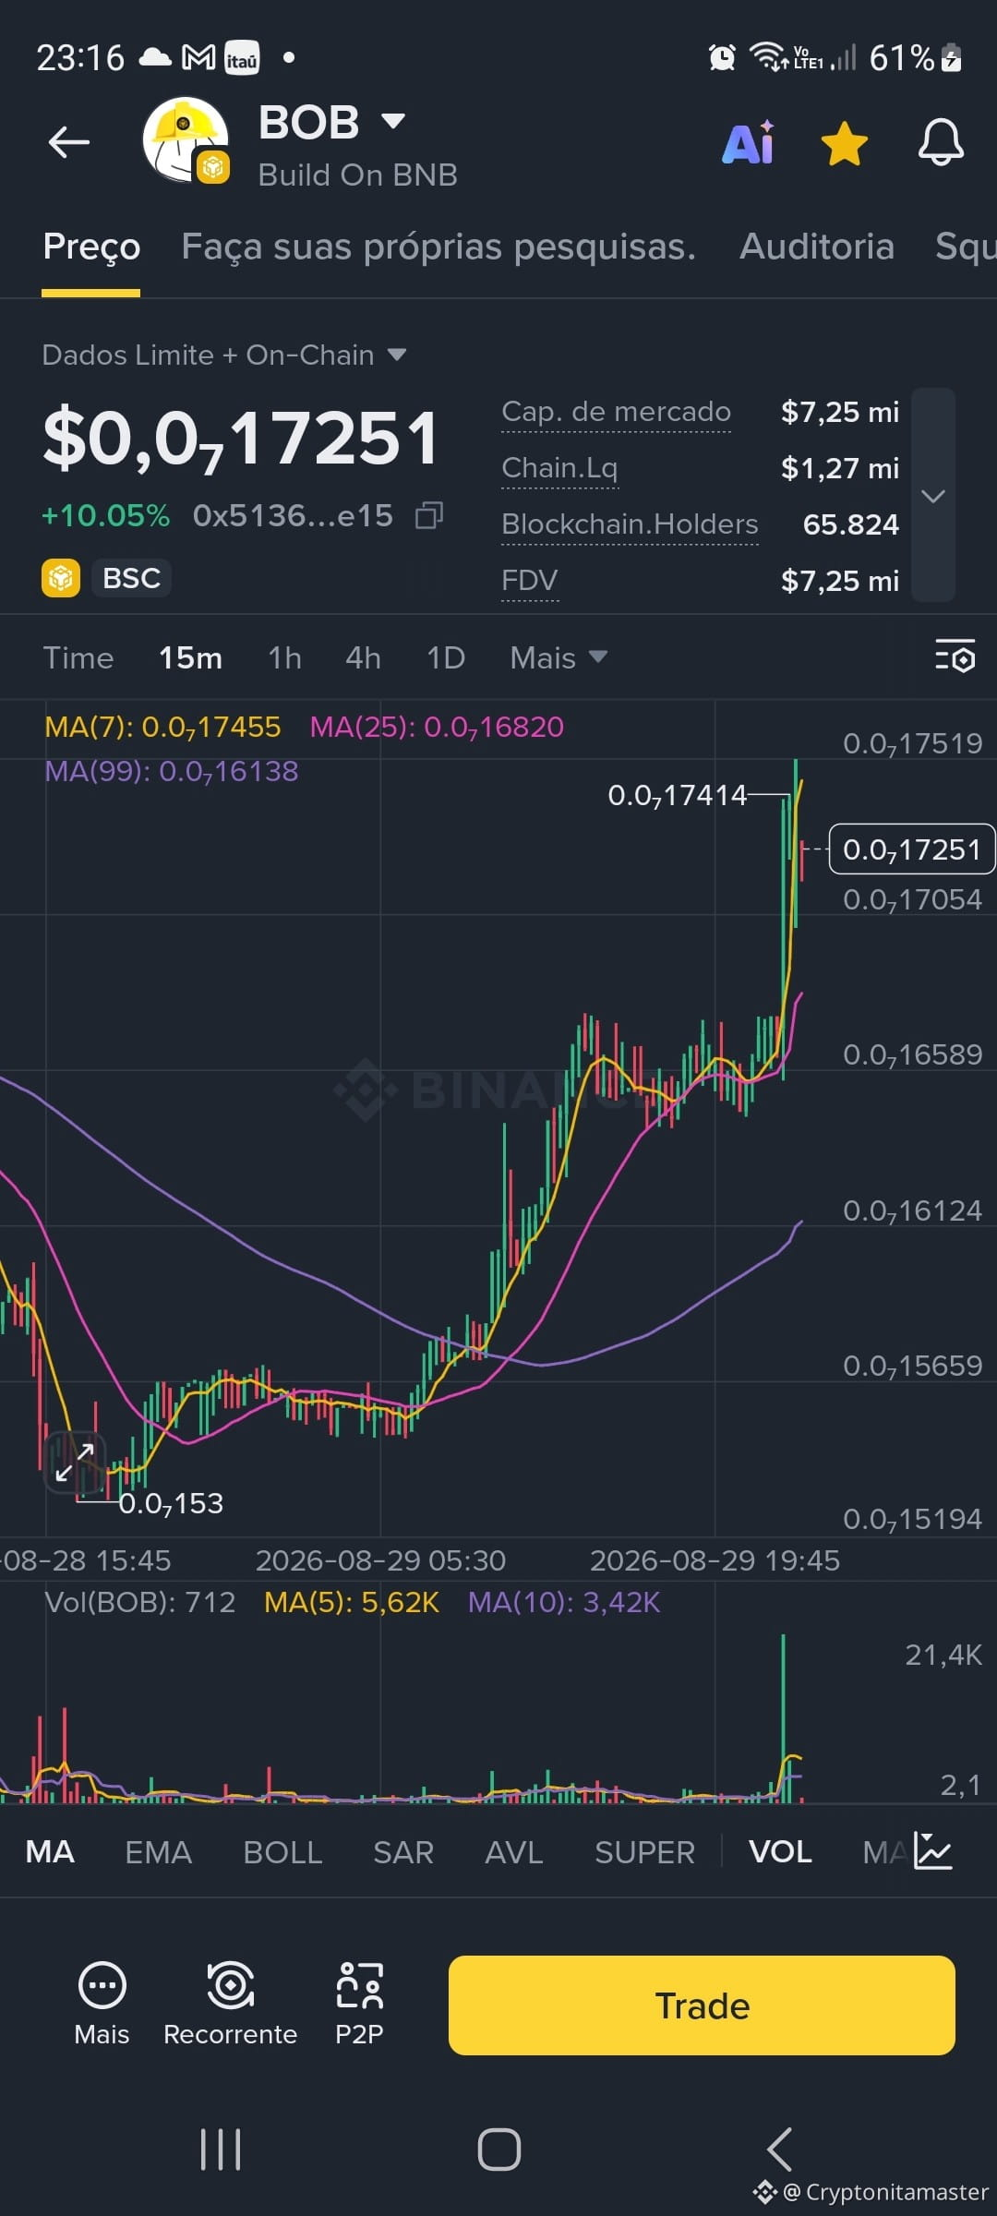Tap contract address 0x5136...e15
The image size is (997, 2216).
pyautogui.click(x=293, y=515)
